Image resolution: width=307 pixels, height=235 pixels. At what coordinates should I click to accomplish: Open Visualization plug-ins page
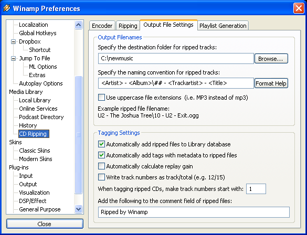click(34, 193)
